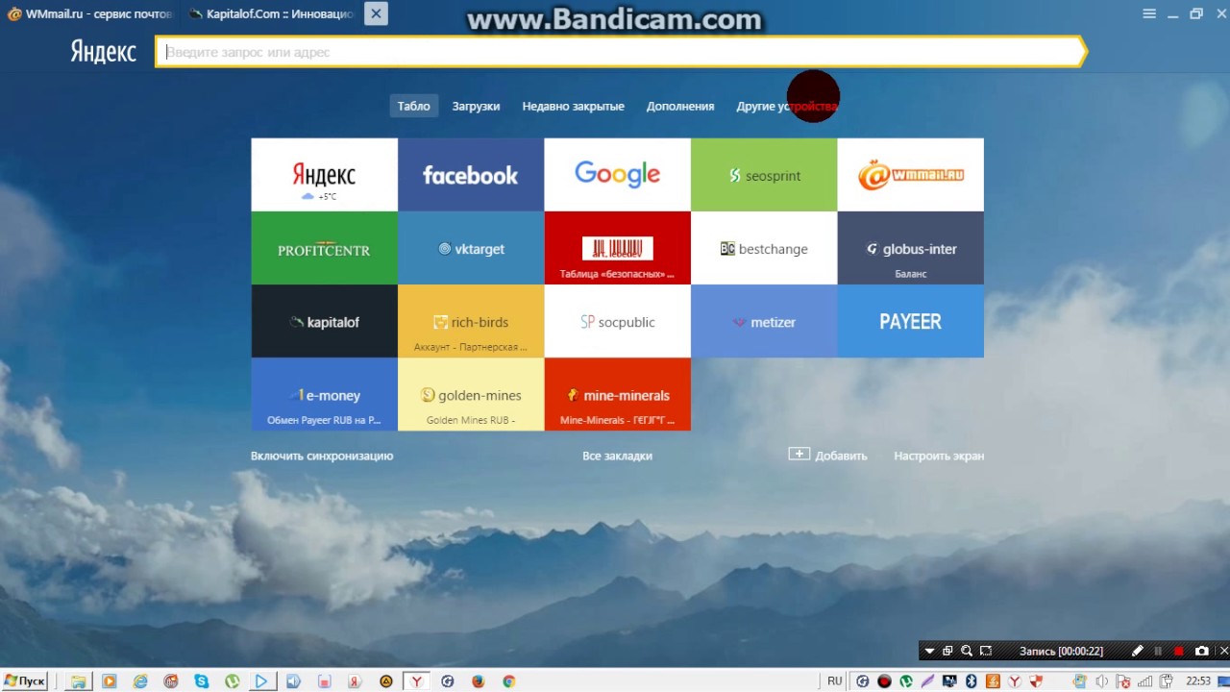The height and width of the screenshot is (692, 1230).
Task: Open the browser hamburger menu
Action: 1149,13
